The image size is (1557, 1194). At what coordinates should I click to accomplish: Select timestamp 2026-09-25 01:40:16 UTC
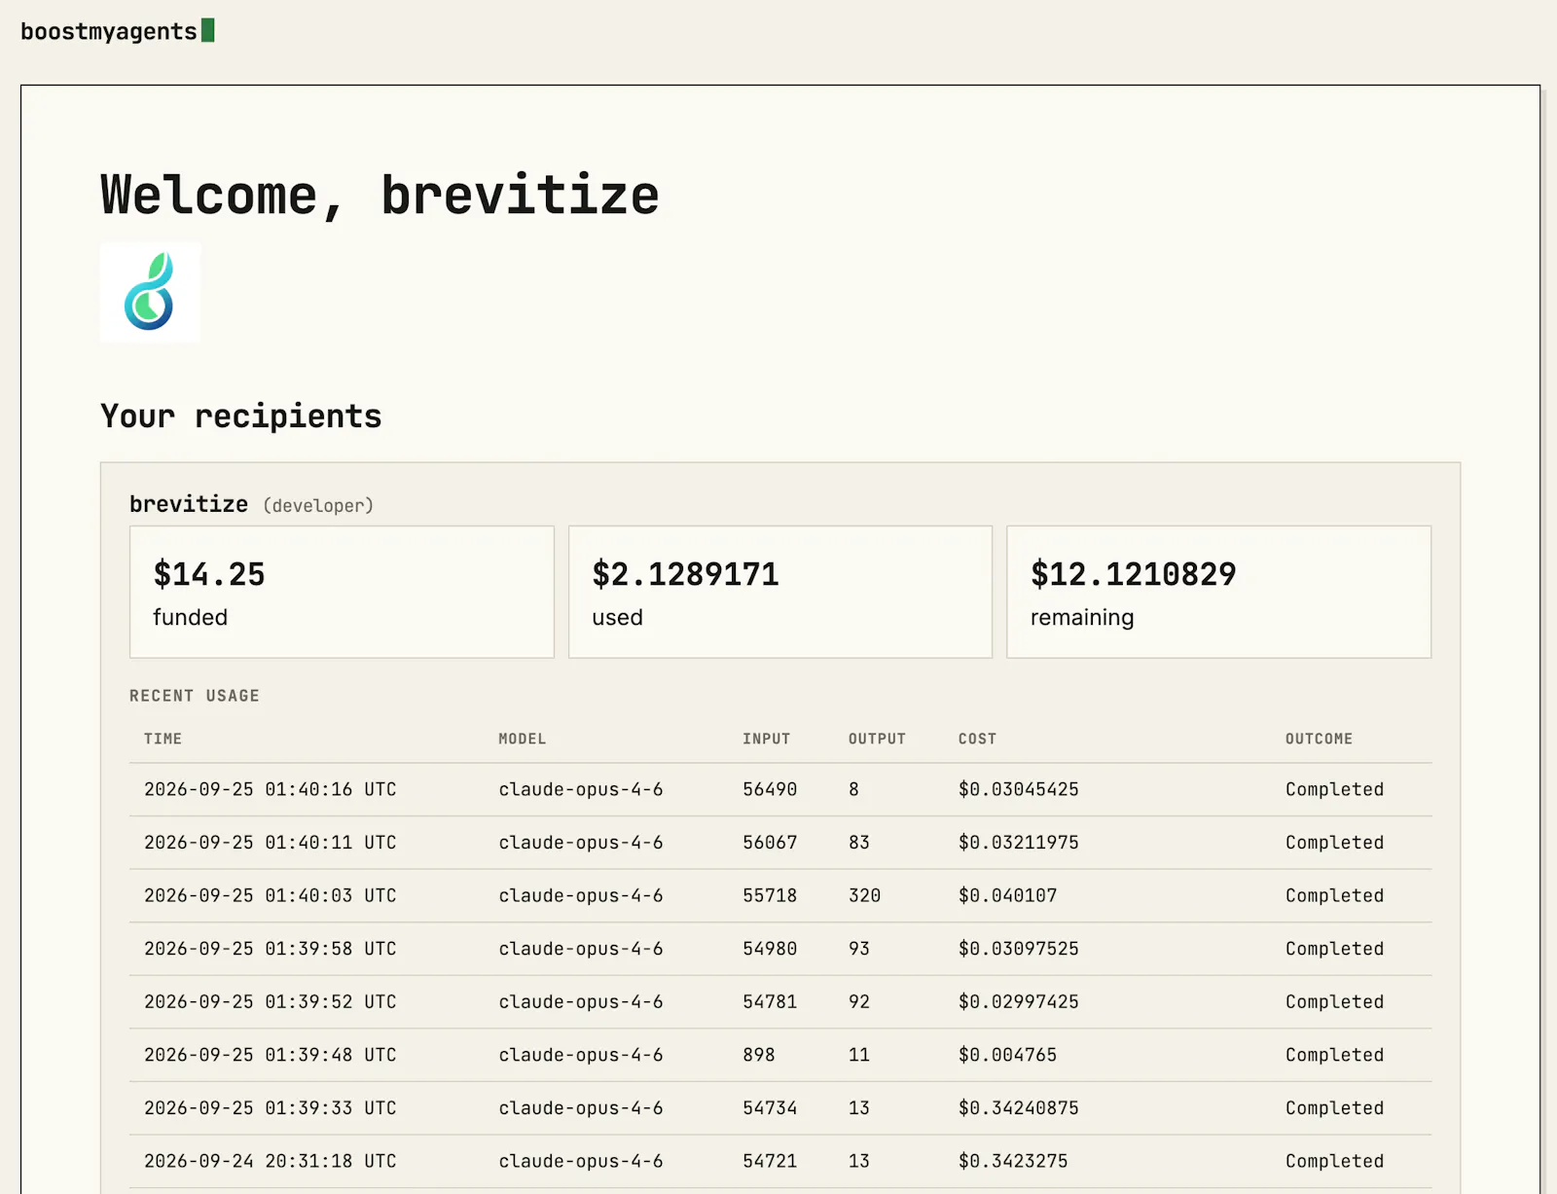(271, 789)
